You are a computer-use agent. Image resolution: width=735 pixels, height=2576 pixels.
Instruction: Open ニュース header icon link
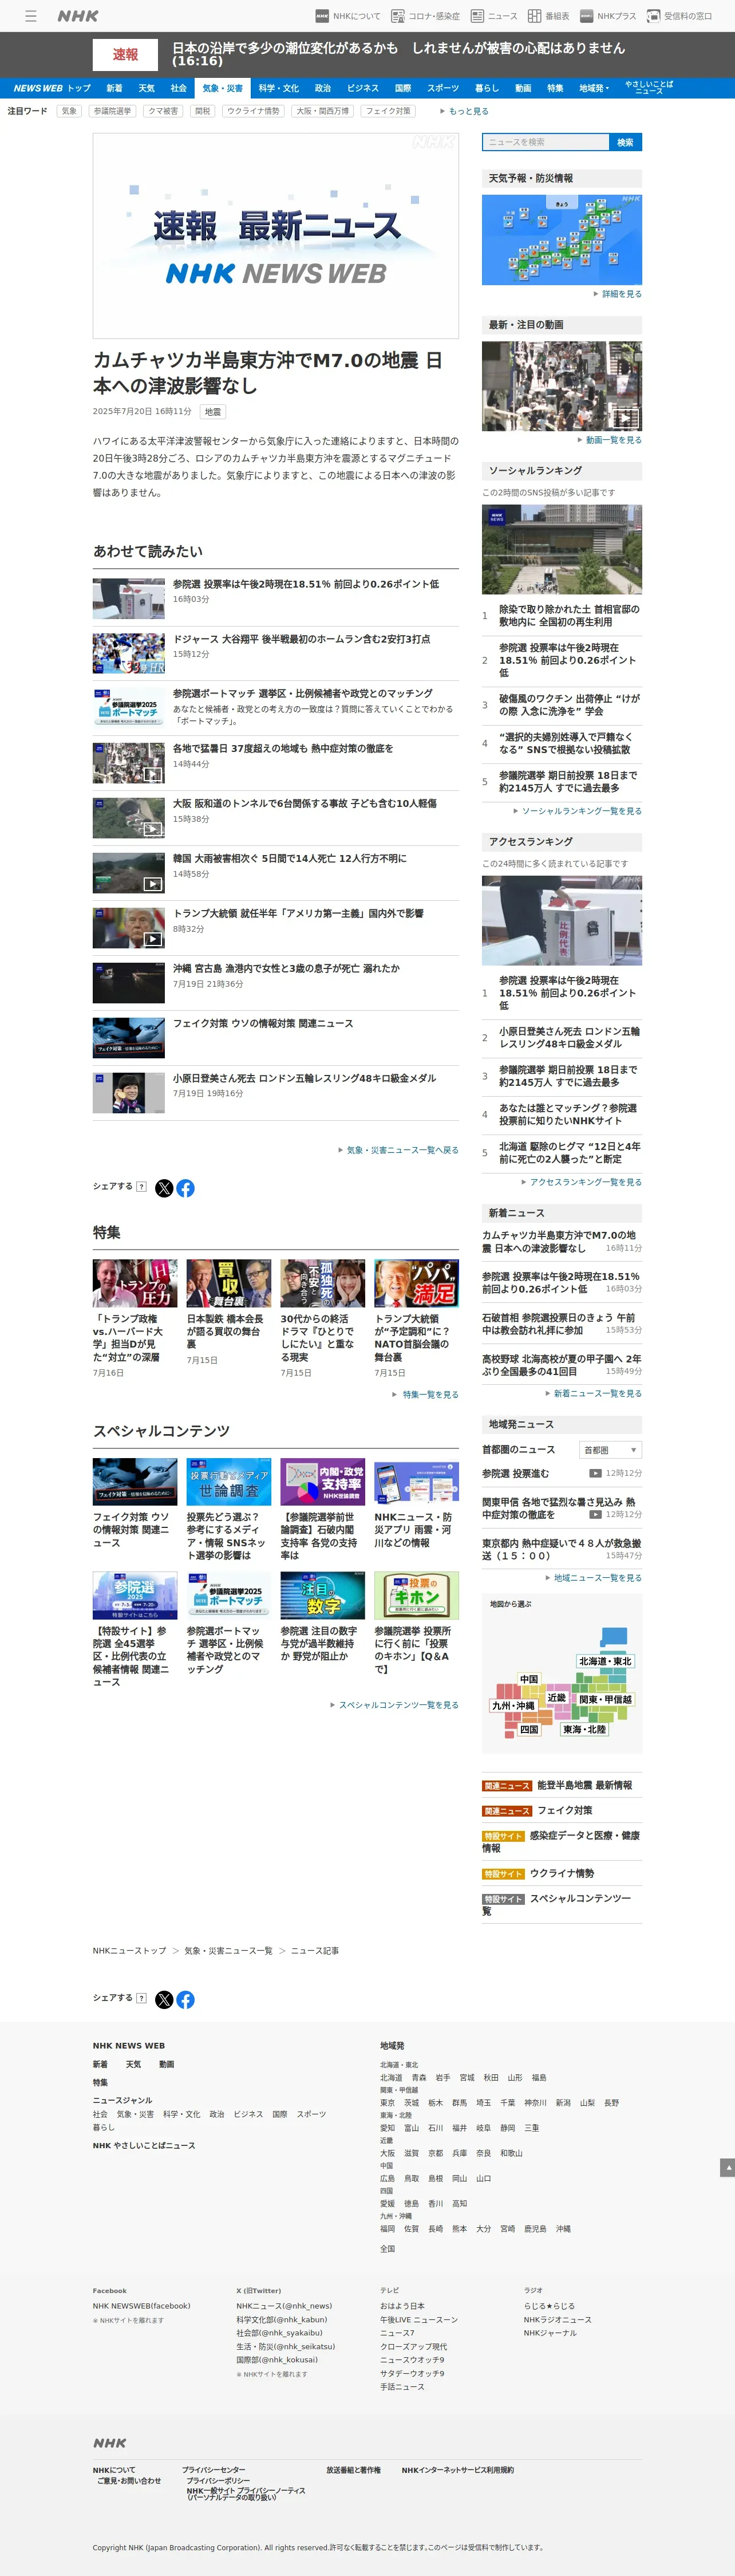477,16
